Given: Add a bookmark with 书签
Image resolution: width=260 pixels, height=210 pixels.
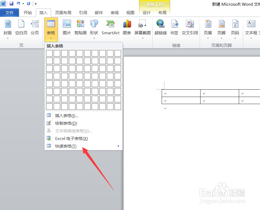Looking at the screenshot, I should (174, 28).
